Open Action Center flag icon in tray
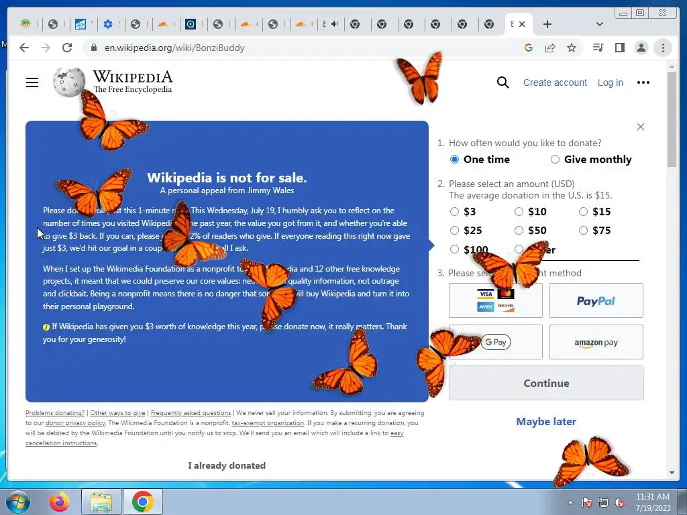Screen dimensions: 687x515 point(586,502)
